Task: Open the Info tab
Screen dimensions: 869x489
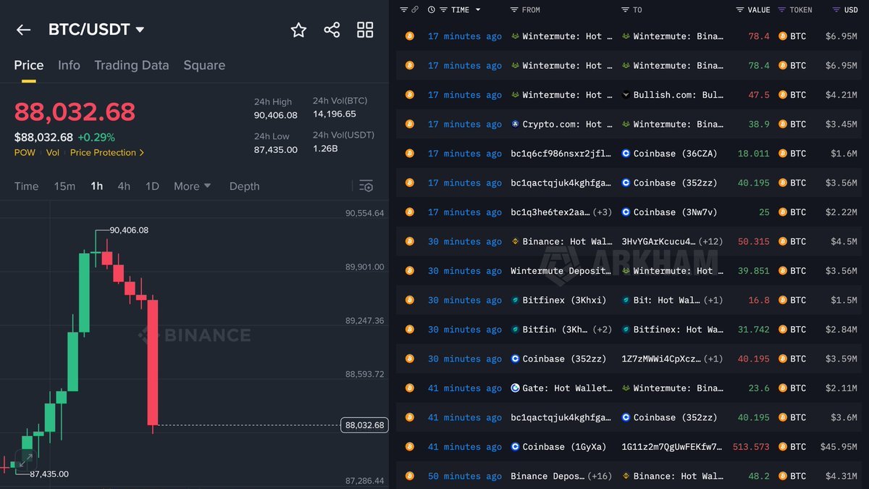Action: pyautogui.click(x=69, y=64)
